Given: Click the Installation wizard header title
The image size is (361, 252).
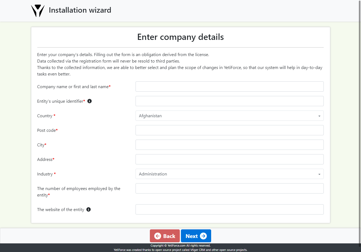Looking at the screenshot, I should pos(80,10).
